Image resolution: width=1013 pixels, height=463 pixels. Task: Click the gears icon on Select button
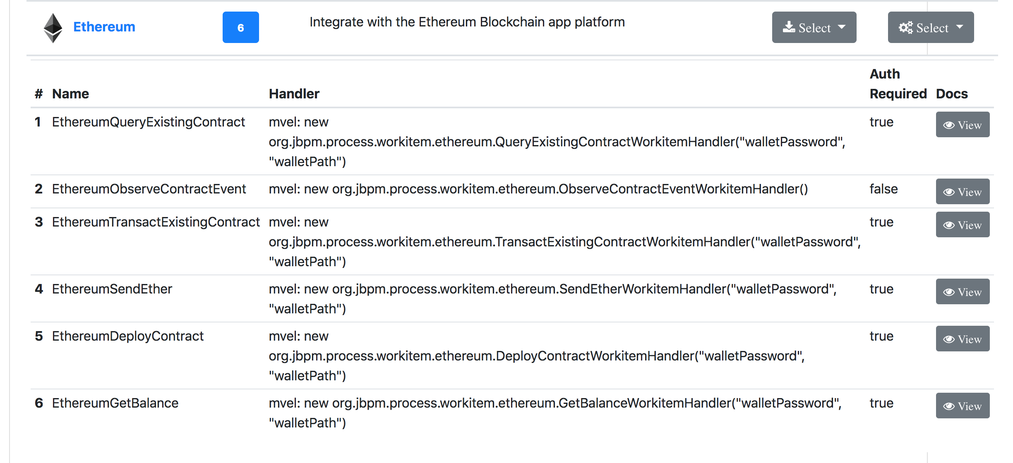click(905, 28)
